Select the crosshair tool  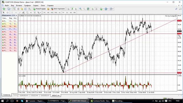8,13
